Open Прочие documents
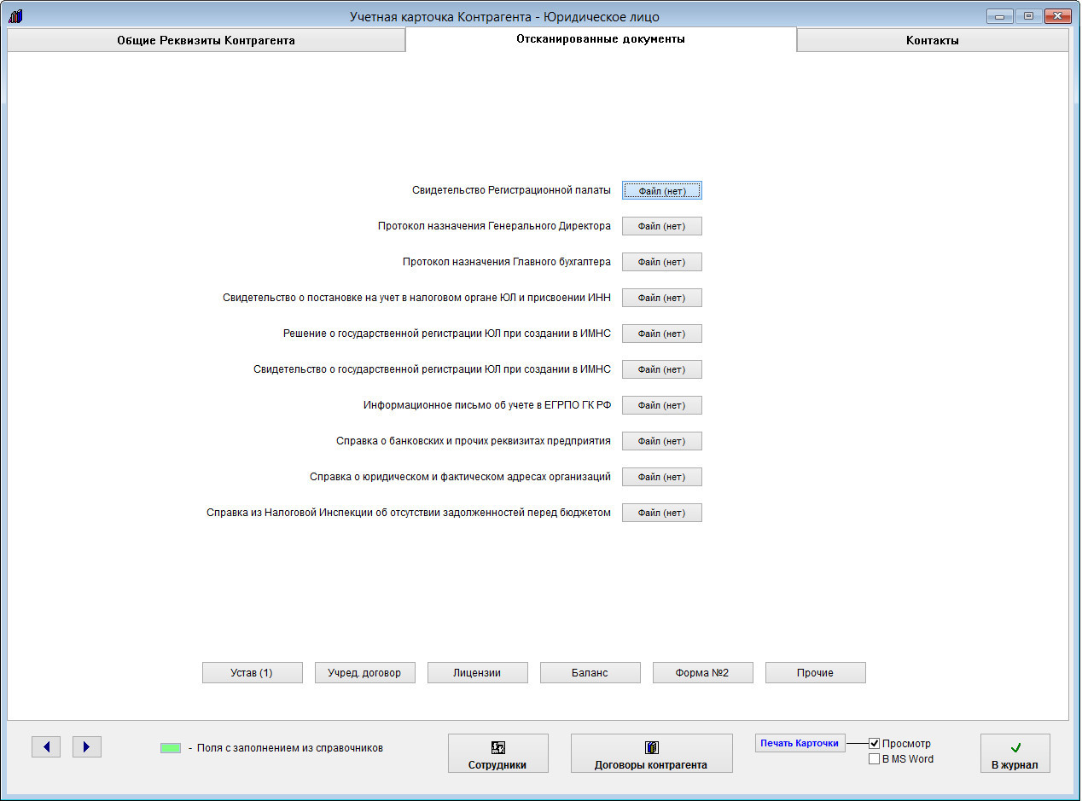This screenshot has height=801, width=1082. (815, 673)
